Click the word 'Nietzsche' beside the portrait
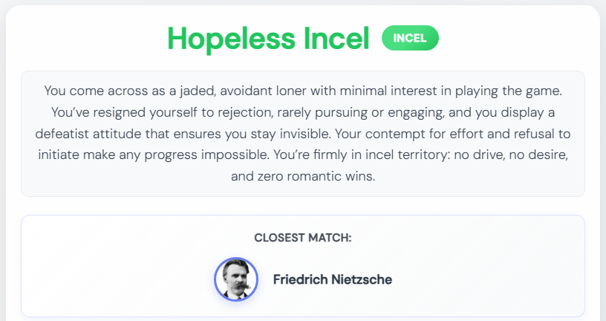Image resolution: width=606 pixels, height=321 pixels. 362,279
